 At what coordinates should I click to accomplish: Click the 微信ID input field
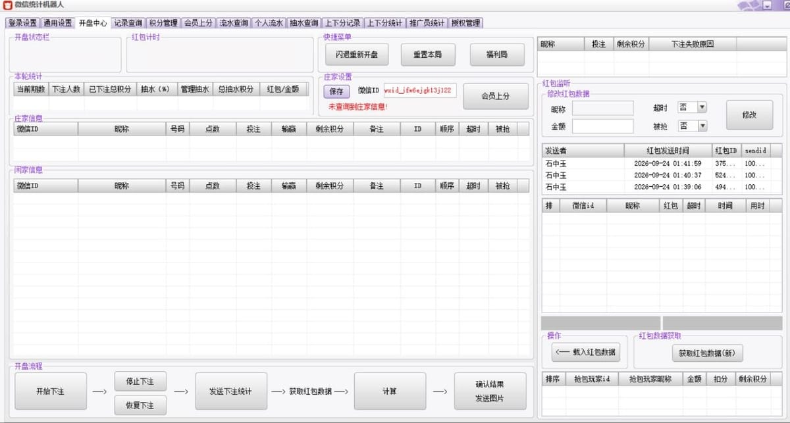[419, 91]
